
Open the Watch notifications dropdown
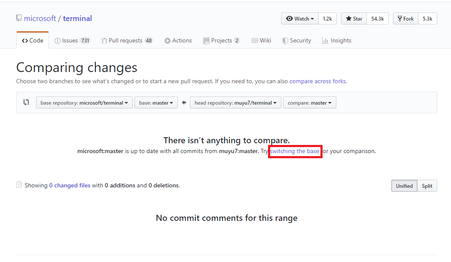pyautogui.click(x=300, y=19)
